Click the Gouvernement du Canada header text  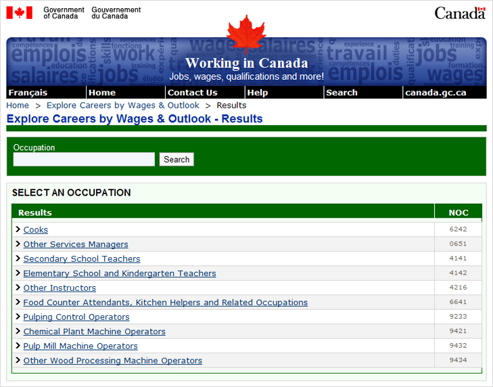tap(116, 13)
